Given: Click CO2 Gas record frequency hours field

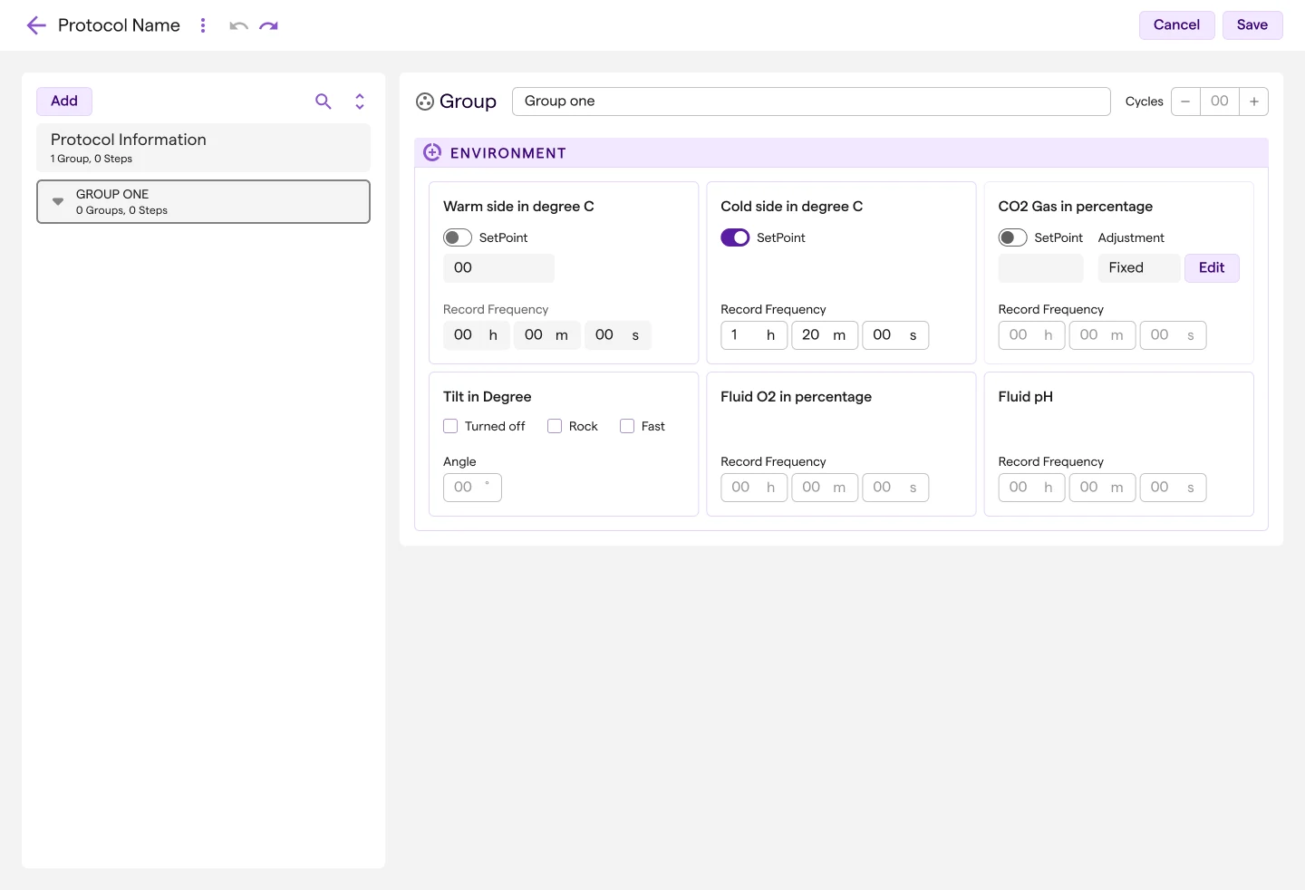Looking at the screenshot, I should tap(1031, 335).
